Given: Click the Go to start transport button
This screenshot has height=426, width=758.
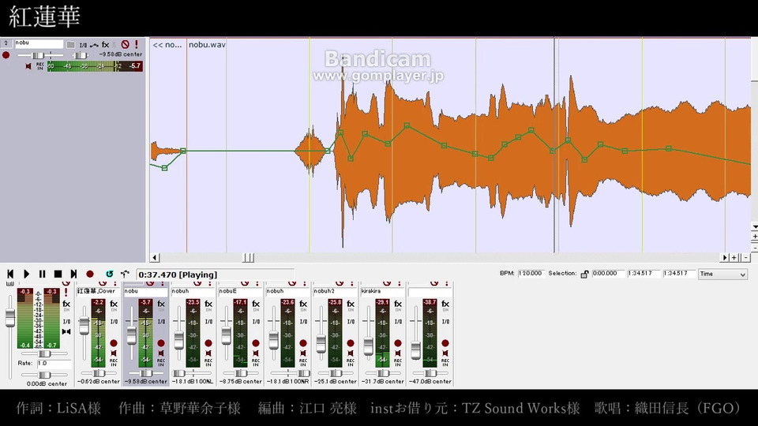Looking at the screenshot, I should tap(9, 275).
